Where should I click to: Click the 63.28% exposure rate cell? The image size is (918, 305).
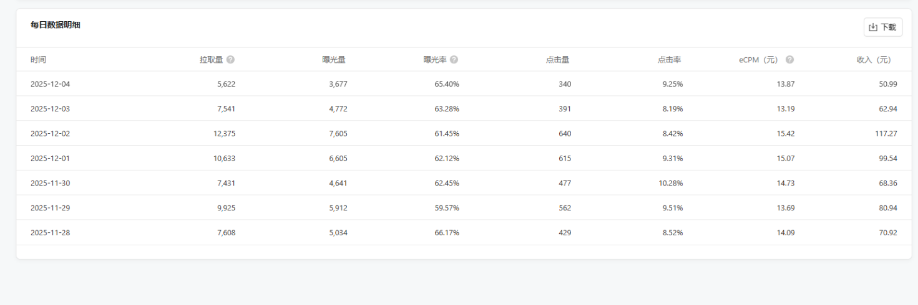tap(447, 109)
